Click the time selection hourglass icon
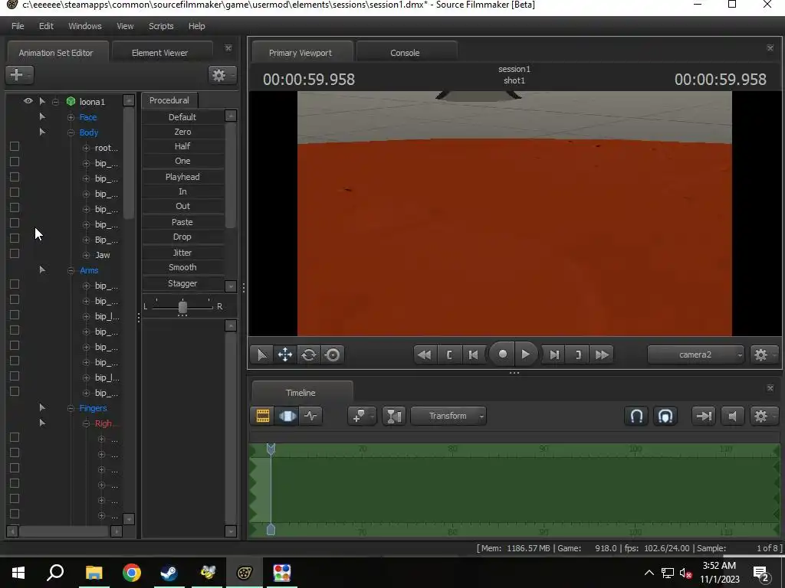Image resolution: width=785 pixels, height=588 pixels. [x=394, y=416]
